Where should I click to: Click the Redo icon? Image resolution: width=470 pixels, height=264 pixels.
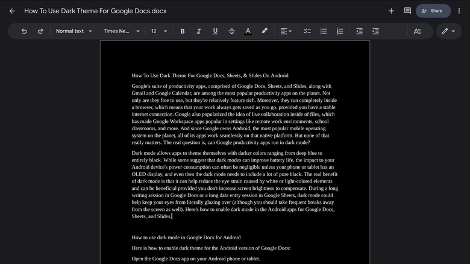(x=40, y=31)
